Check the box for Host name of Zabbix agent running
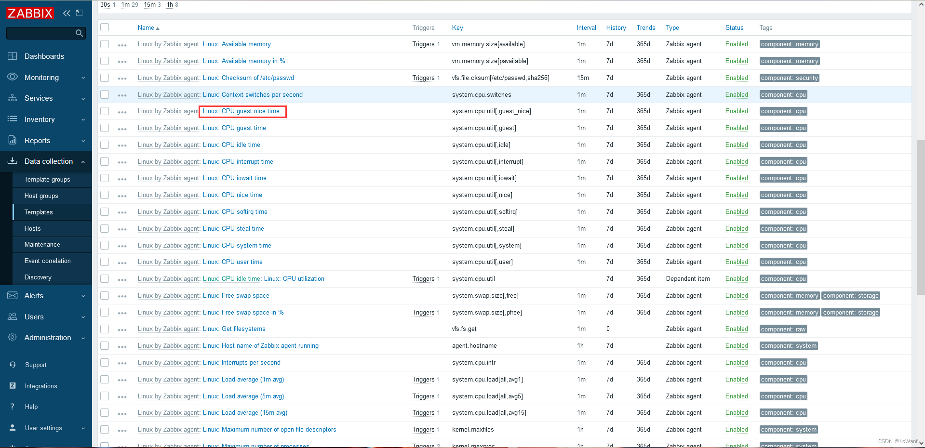 (105, 345)
